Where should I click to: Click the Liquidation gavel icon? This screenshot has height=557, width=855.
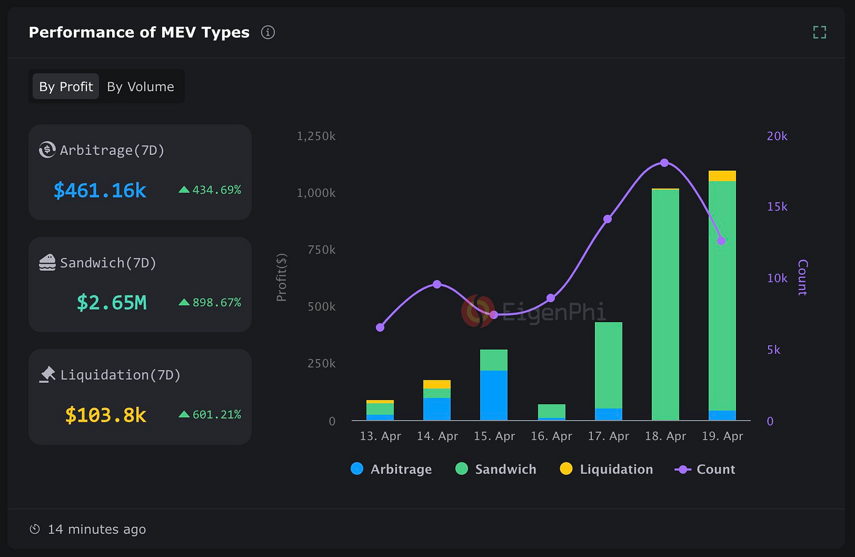coord(47,374)
